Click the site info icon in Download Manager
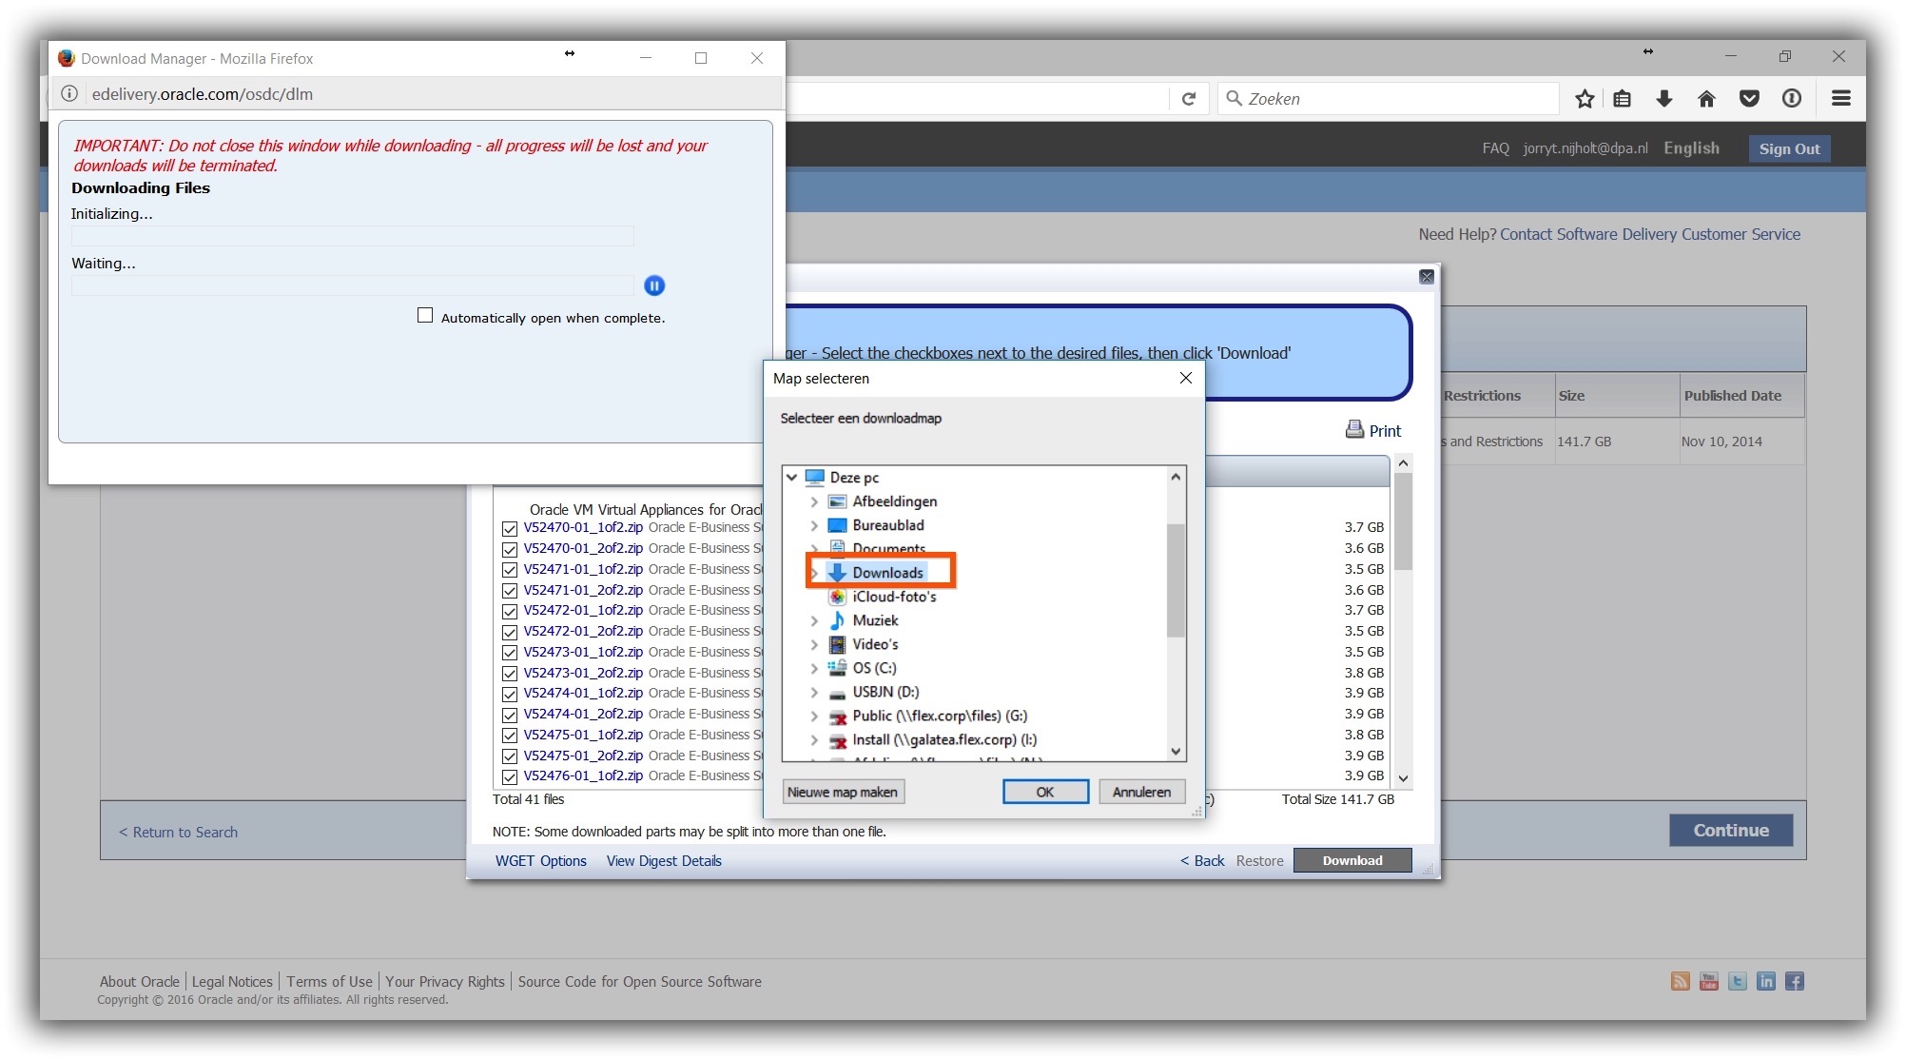Image resolution: width=1906 pixels, height=1060 pixels. pos(69,93)
